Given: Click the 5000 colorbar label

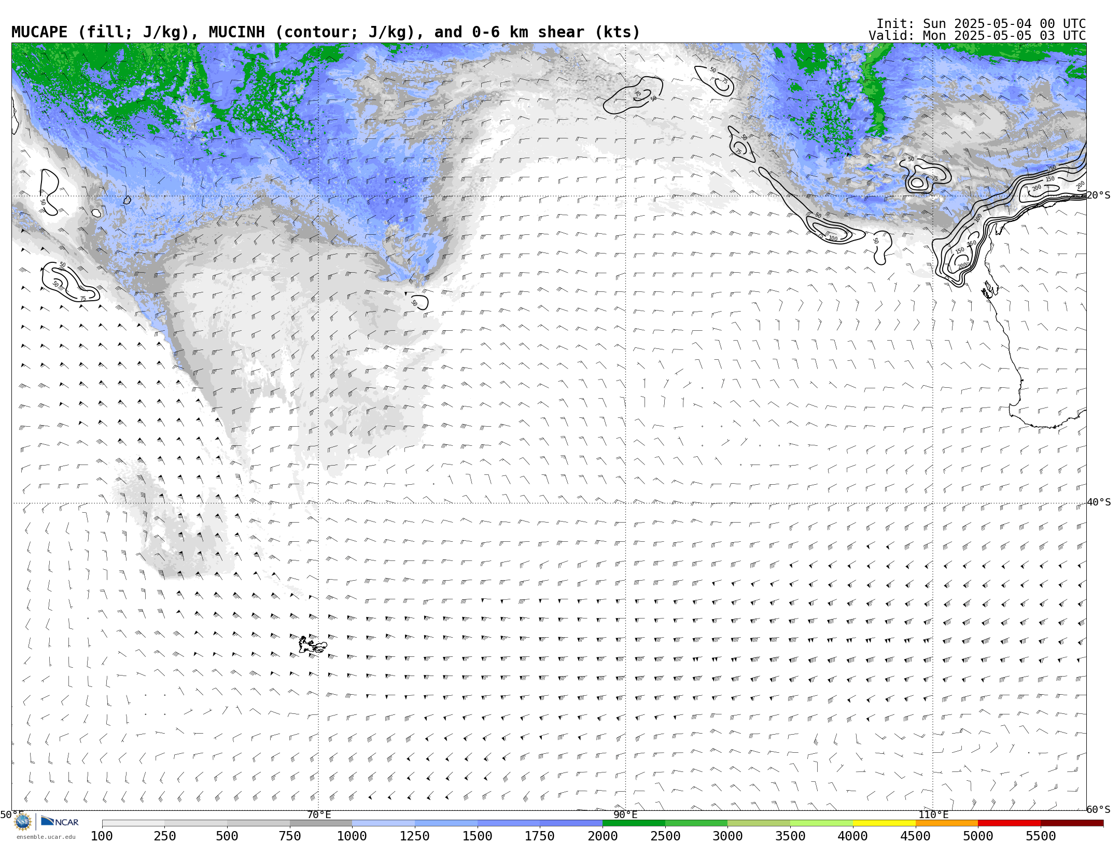Looking at the screenshot, I should [x=978, y=836].
